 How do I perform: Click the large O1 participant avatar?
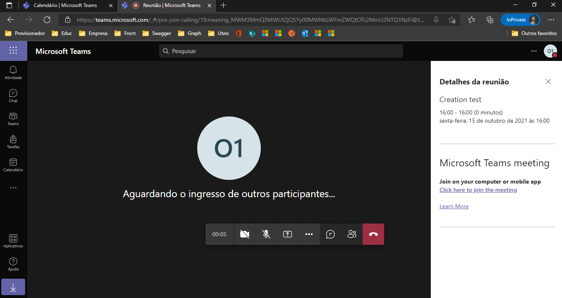pyautogui.click(x=229, y=148)
